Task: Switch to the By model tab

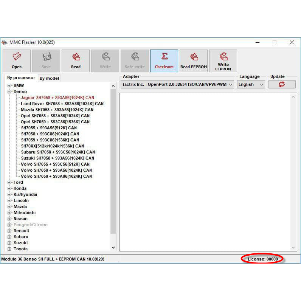Action: 49,78
